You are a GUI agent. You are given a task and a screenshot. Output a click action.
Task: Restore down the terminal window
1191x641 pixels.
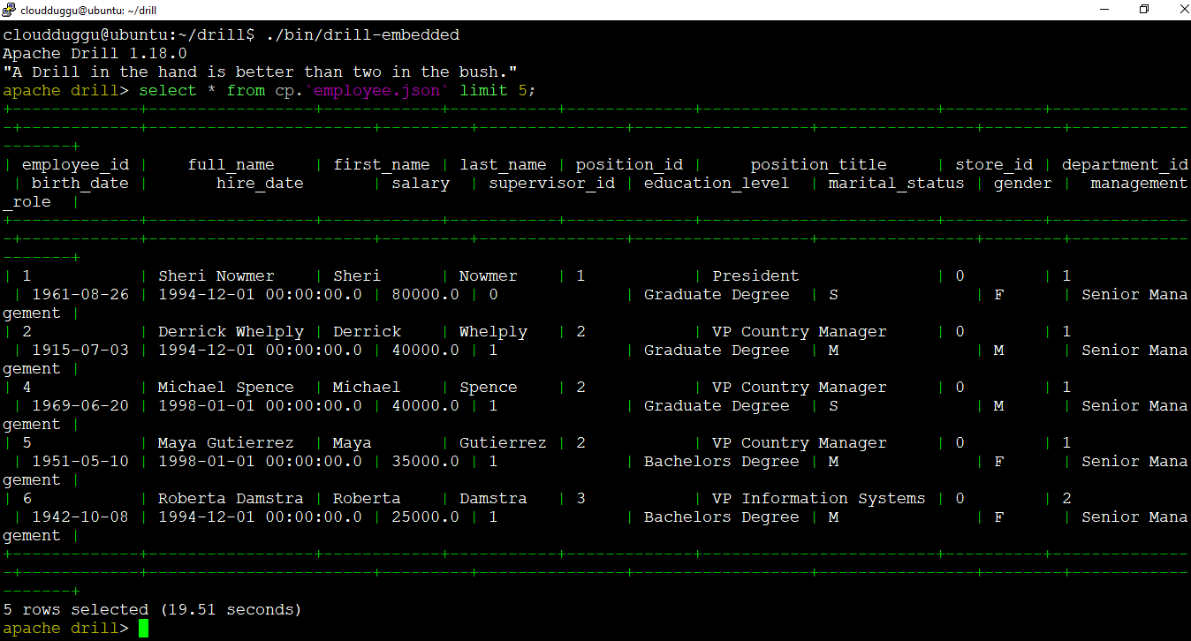click(x=1144, y=10)
